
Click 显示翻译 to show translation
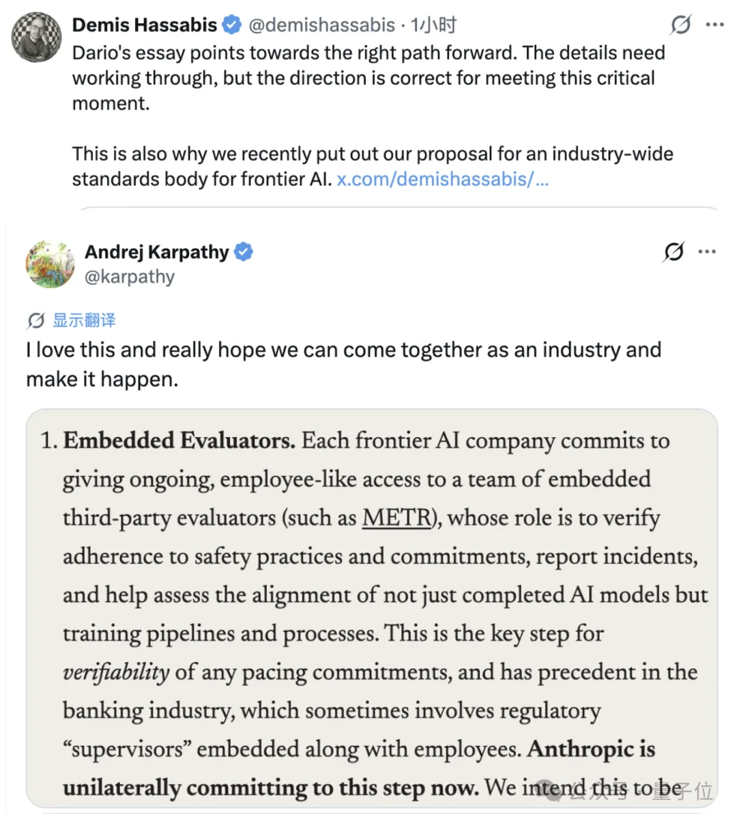coord(84,320)
